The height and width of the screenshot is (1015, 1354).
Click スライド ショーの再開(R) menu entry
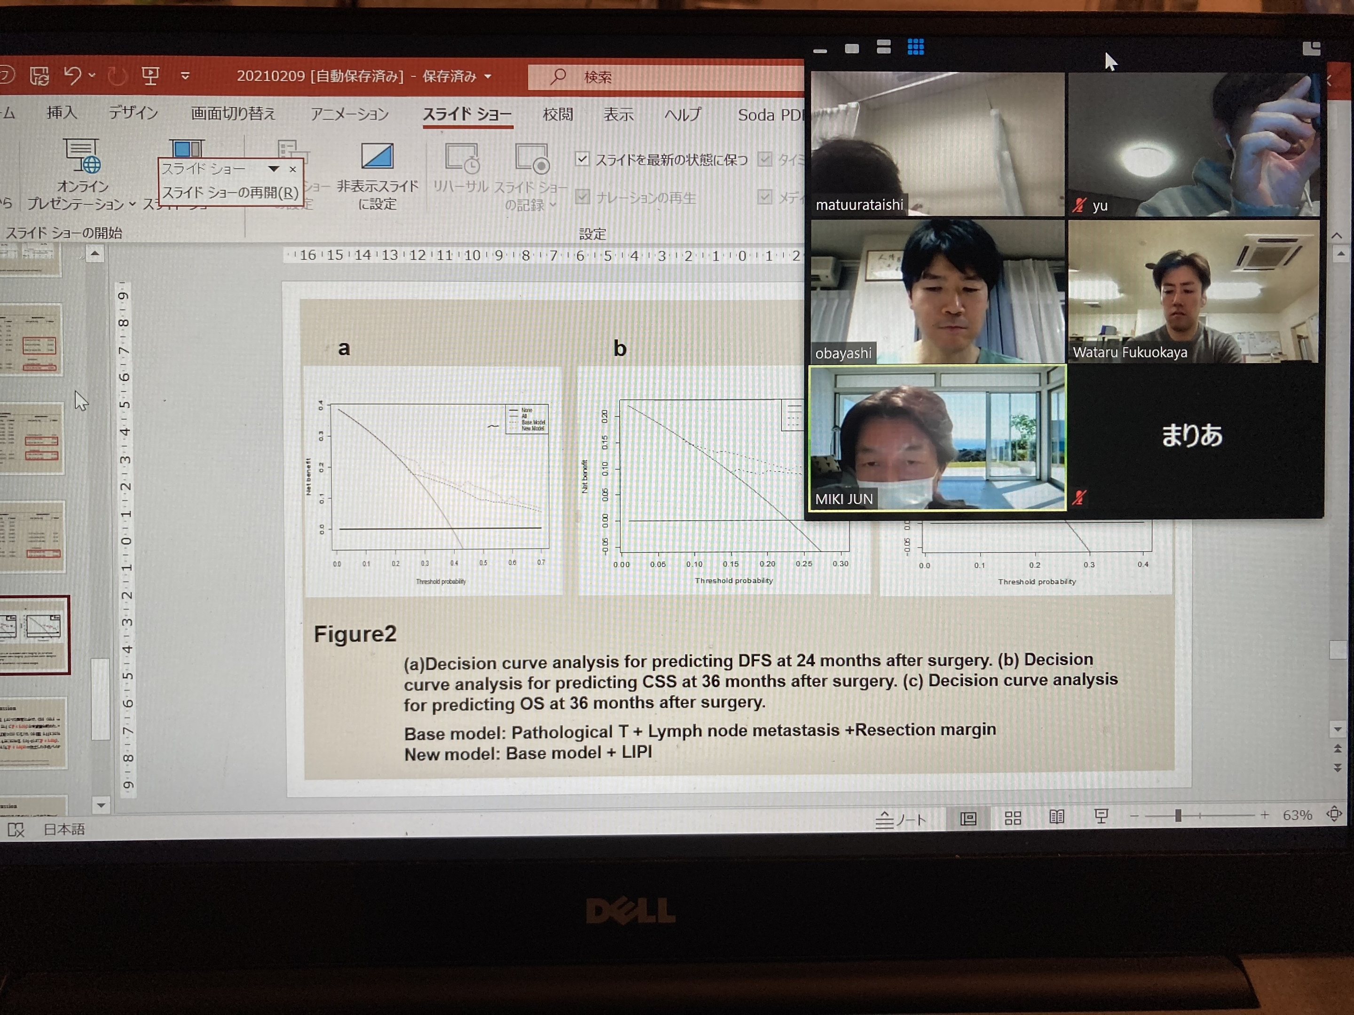(x=230, y=193)
